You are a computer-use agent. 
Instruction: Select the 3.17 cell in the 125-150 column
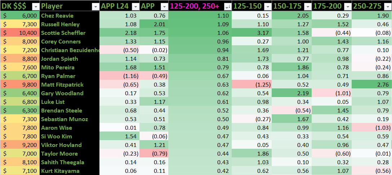coord(251,33)
